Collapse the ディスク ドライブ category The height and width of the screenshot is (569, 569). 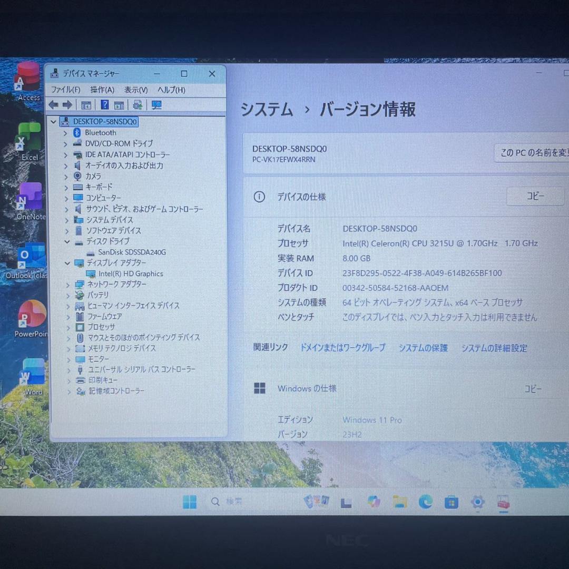click(67, 241)
